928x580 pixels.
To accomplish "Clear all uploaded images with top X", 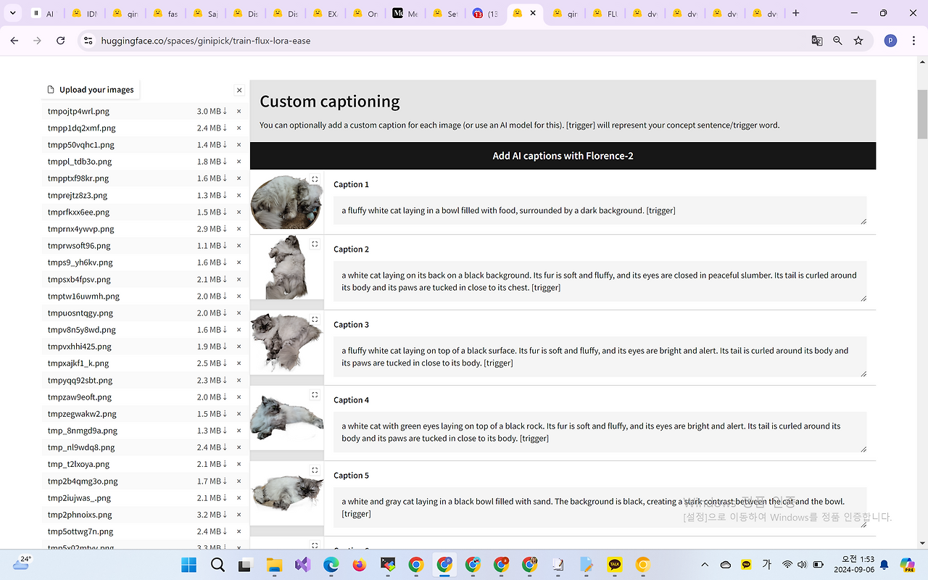I will pyautogui.click(x=239, y=90).
